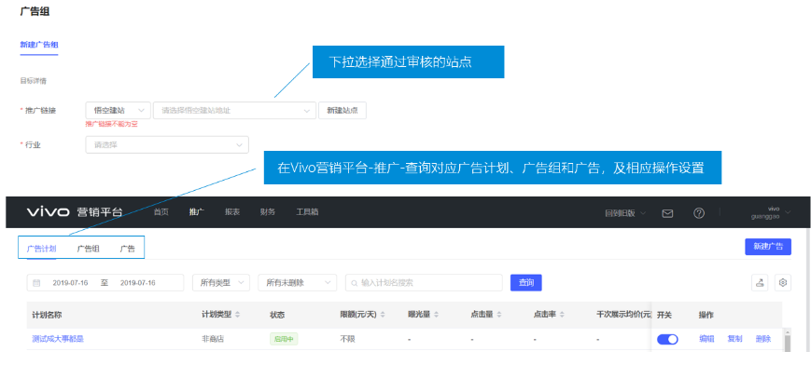The width and height of the screenshot is (811, 365).
Task: Click the 查询 search button
Action: (526, 283)
